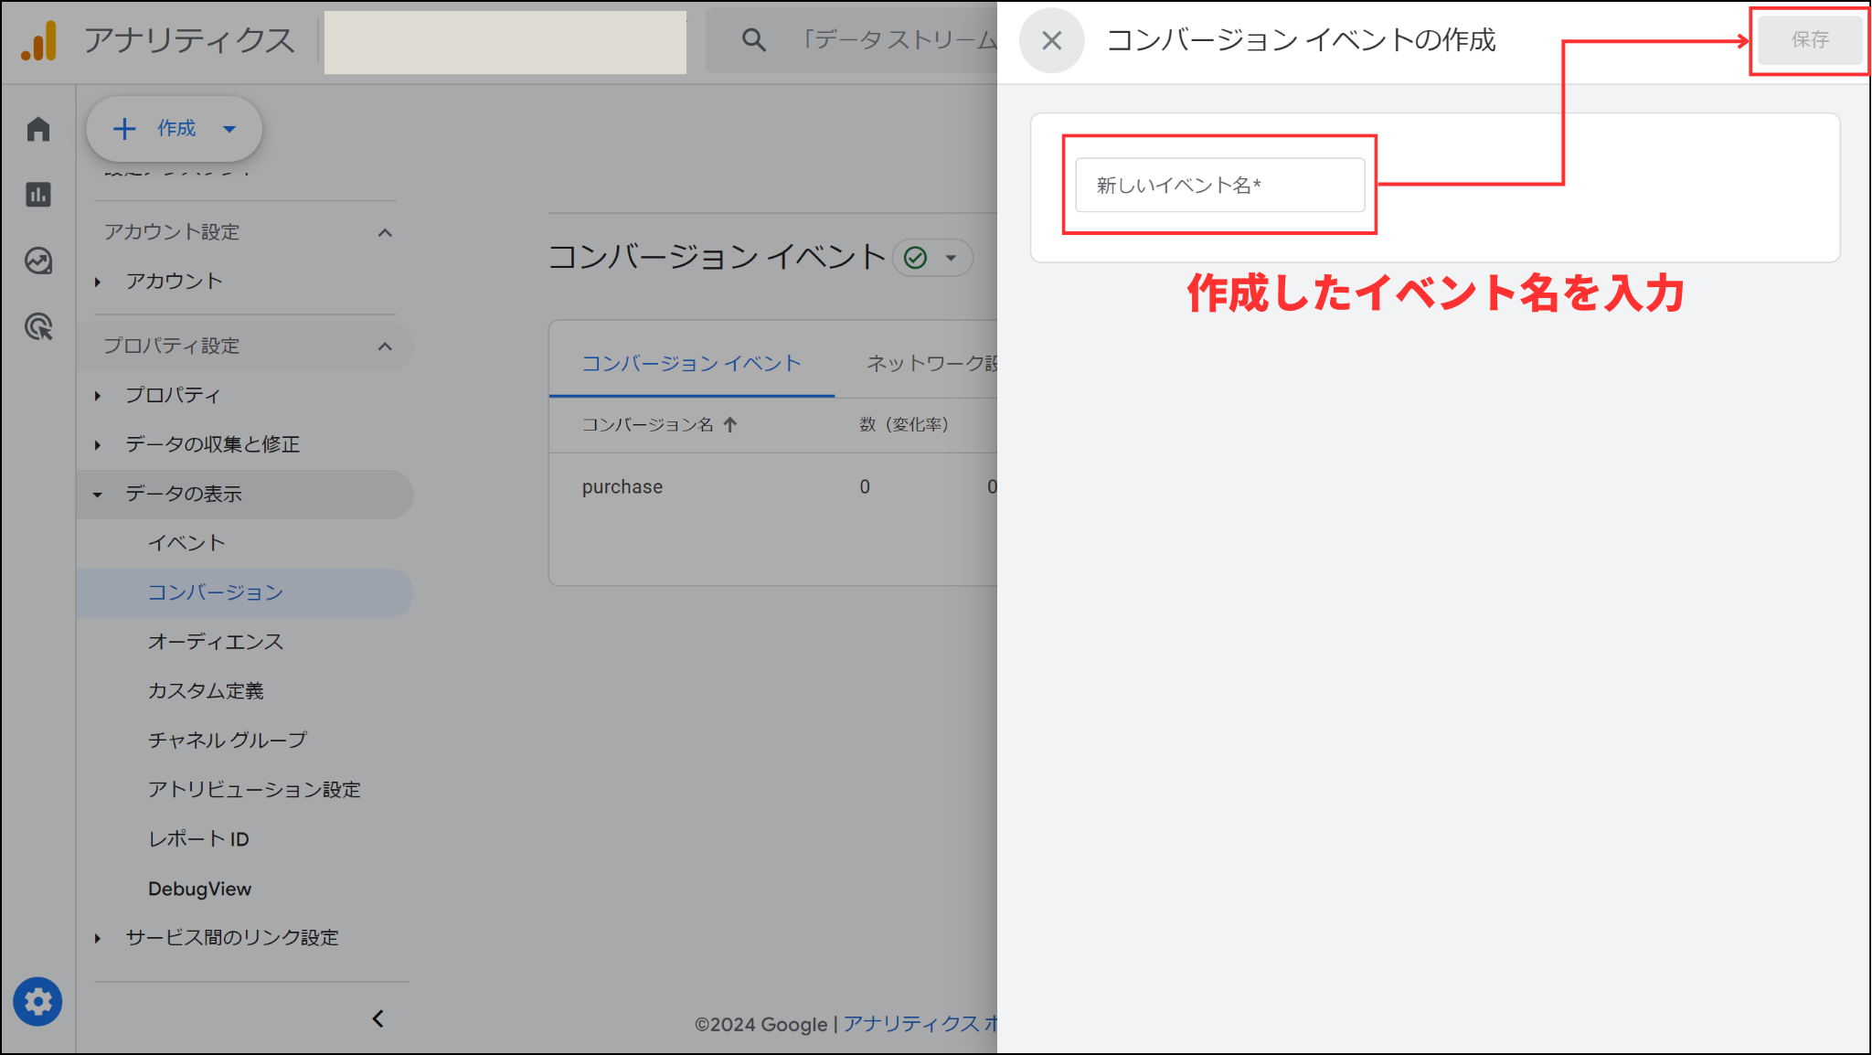Viewport: 1872px width, 1055px height.
Task: Open the Admin gear icon
Action: [x=37, y=1002]
